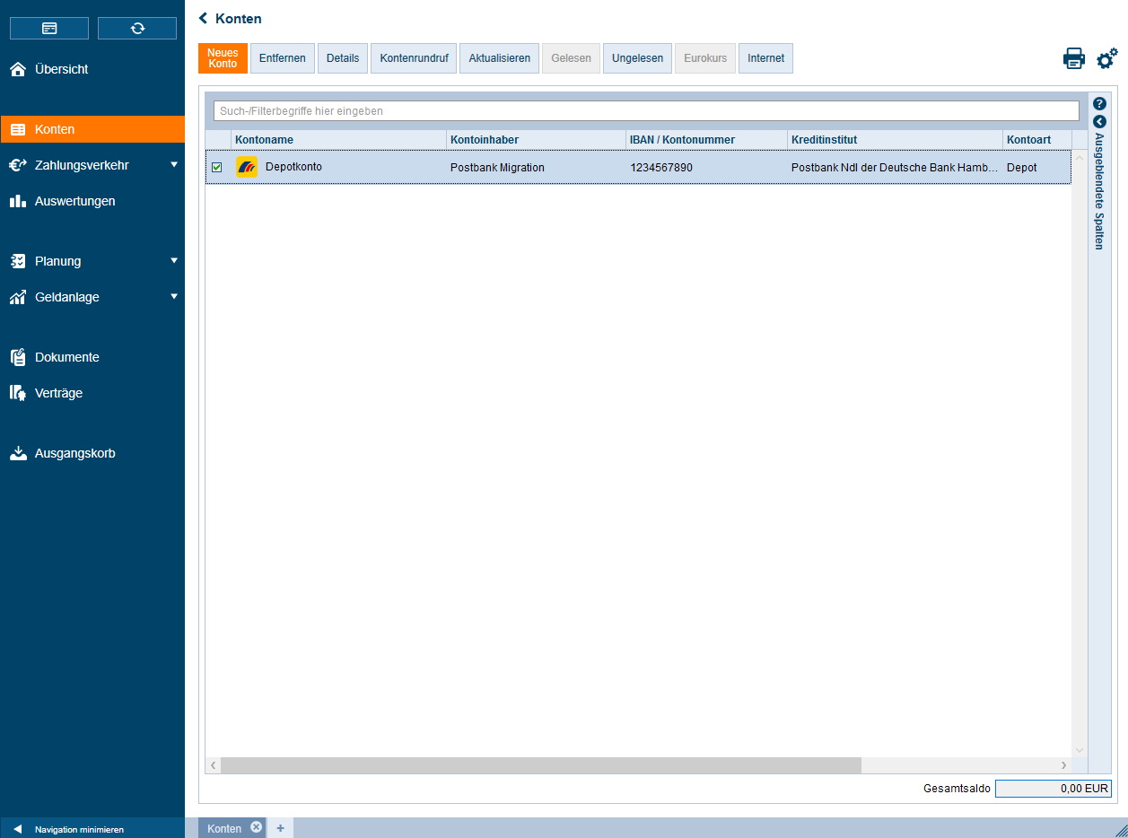Click the Verträge document icon
The width and height of the screenshot is (1128, 838).
pyautogui.click(x=18, y=393)
